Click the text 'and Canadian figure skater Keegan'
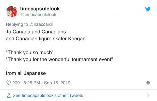Viewport: 157px width, 101px height. [x=46, y=39]
